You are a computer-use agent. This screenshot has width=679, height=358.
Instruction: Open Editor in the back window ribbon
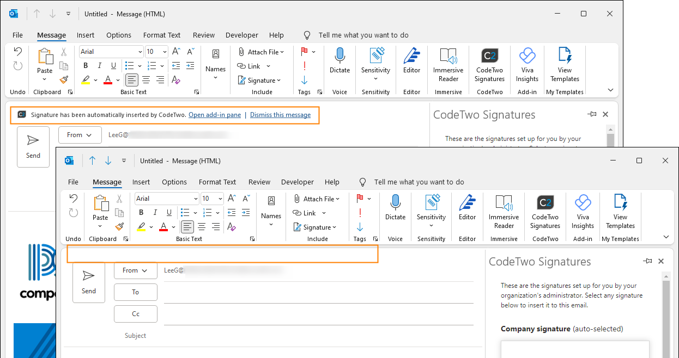pyautogui.click(x=411, y=61)
